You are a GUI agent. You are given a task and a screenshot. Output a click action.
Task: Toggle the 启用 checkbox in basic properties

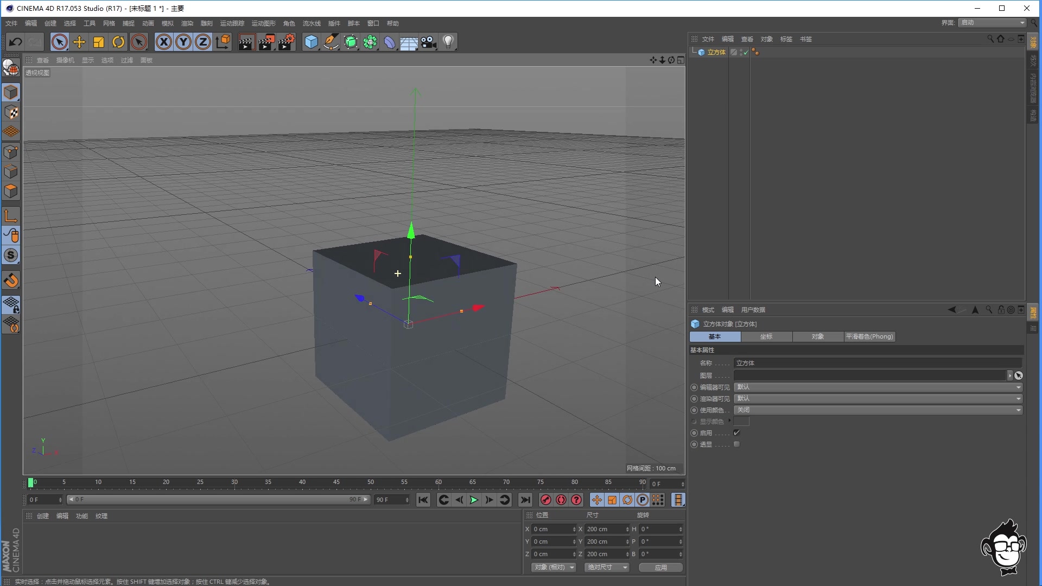coord(736,432)
